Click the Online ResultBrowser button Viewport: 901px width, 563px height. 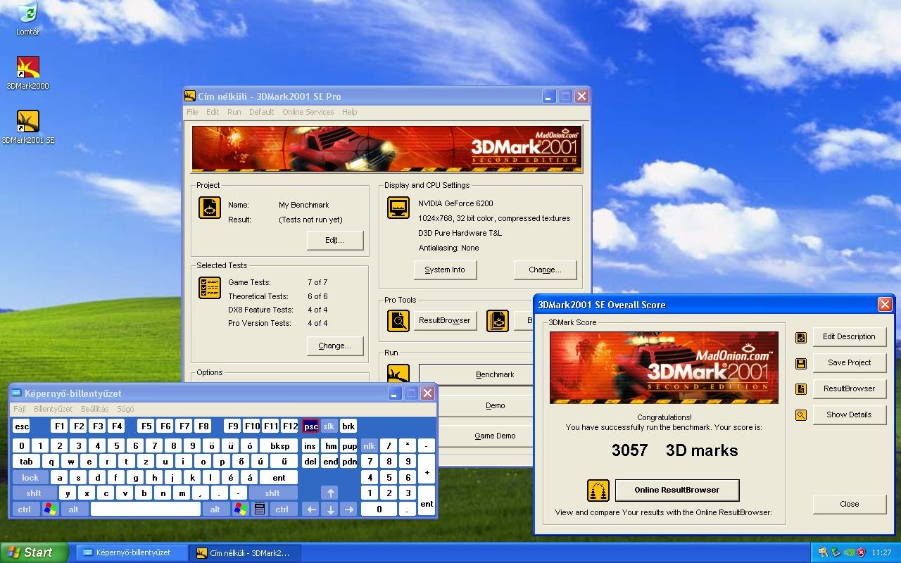[x=677, y=490]
